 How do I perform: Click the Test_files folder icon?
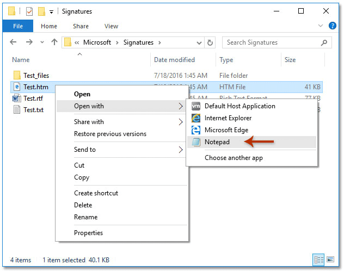(x=17, y=75)
